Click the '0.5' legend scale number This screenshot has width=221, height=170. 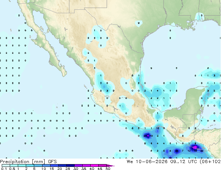point(12,169)
